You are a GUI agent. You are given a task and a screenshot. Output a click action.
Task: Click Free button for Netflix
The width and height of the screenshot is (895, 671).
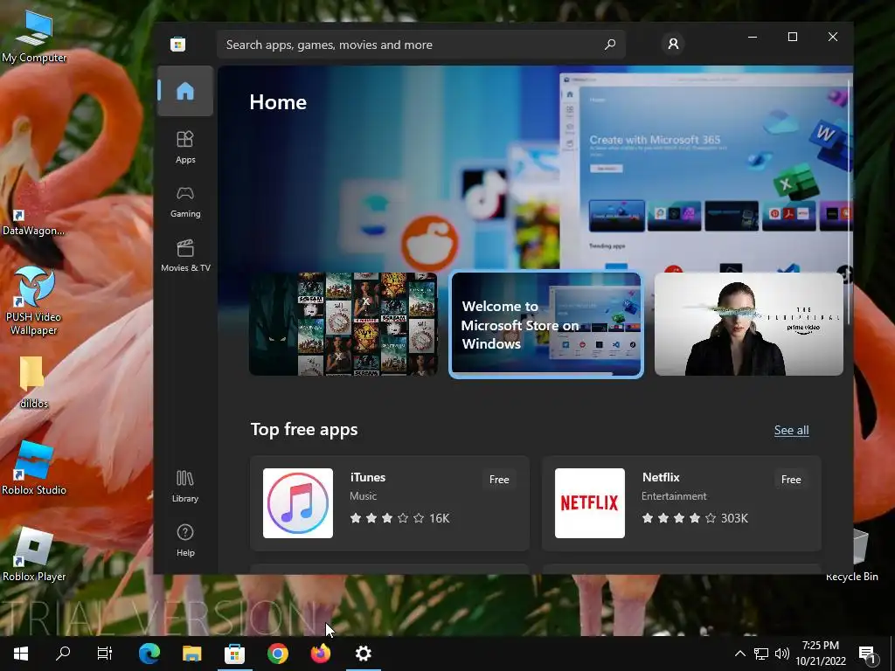click(x=790, y=480)
